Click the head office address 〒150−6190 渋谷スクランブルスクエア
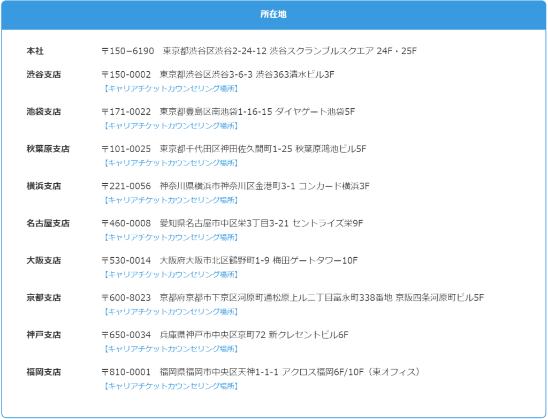 pyautogui.click(x=259, y=51)
